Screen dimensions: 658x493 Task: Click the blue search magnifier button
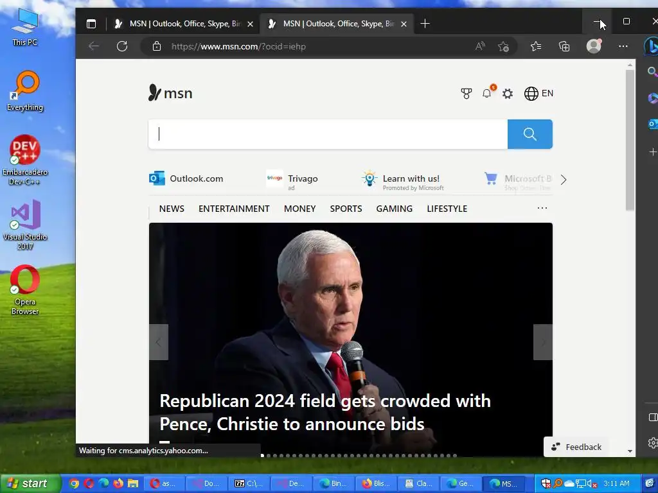[529, 134]
